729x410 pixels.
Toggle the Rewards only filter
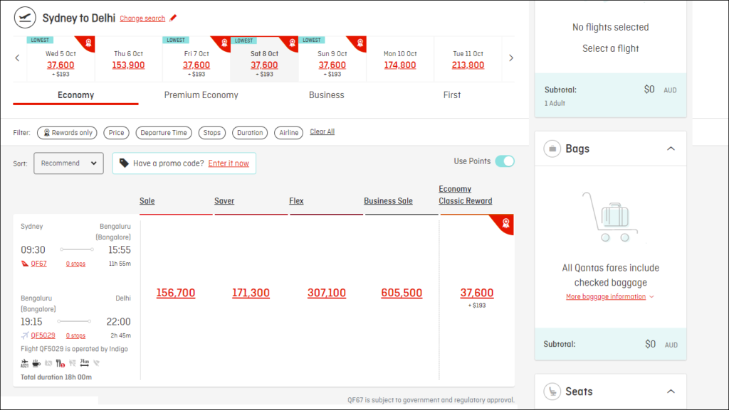[x=66, y=132]
